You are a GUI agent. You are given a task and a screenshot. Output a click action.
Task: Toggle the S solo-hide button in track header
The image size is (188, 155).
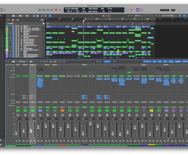click(18, 20)
